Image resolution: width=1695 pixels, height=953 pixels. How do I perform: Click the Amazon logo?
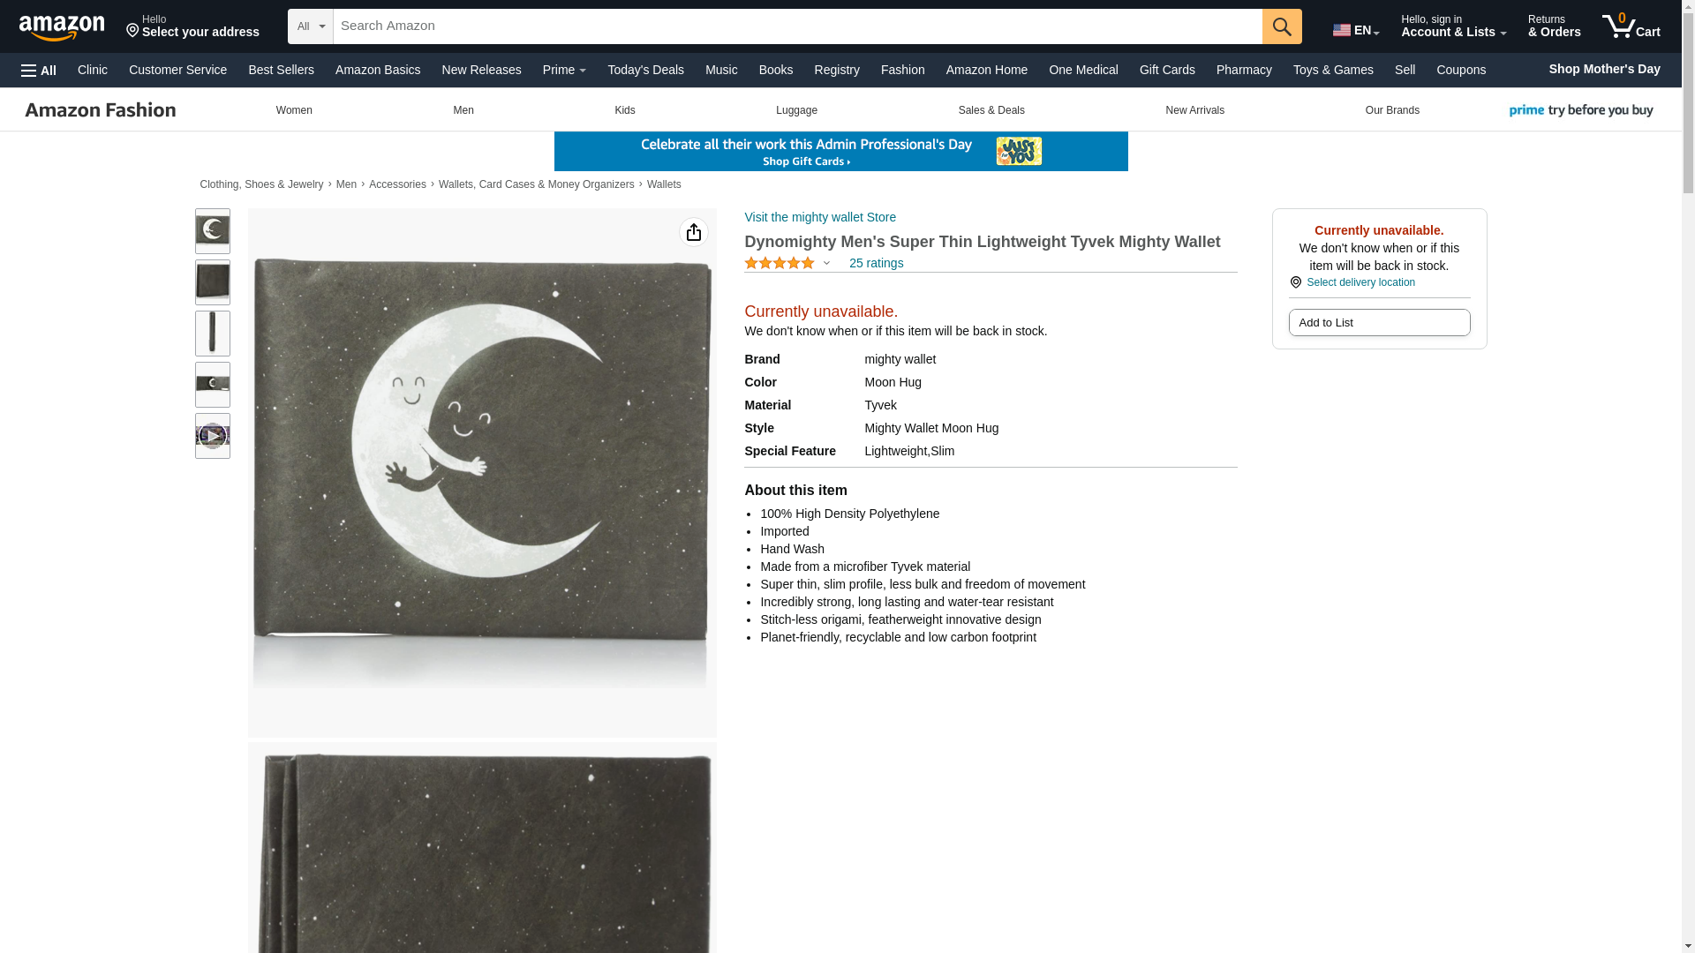click(62, 27)
